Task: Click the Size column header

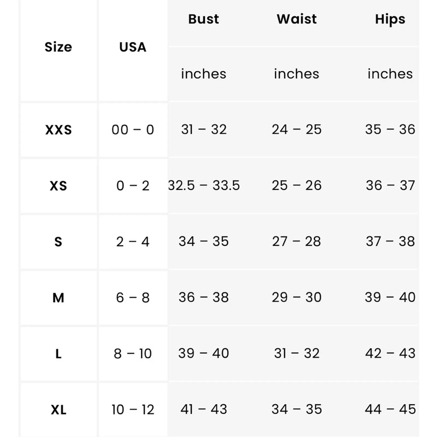Action: (x=58, y=47)
